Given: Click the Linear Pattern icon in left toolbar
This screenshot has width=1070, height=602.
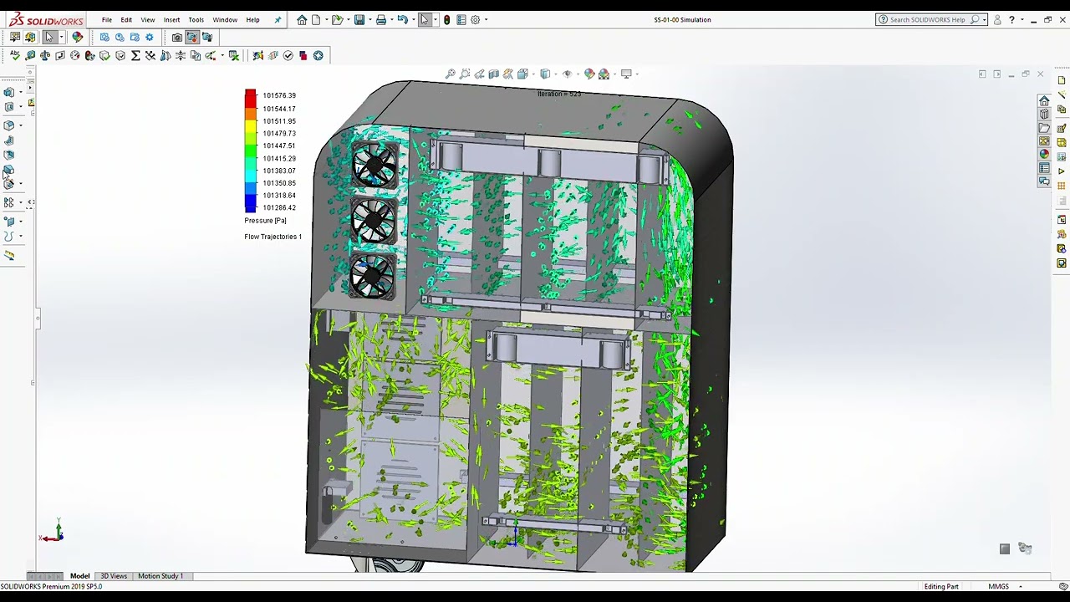Looking at the screenshot, I should tap(9, 202).
